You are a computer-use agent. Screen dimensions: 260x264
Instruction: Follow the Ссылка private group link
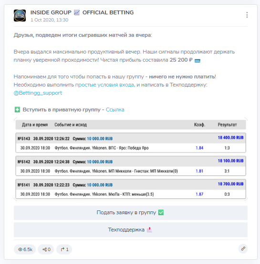115,110
